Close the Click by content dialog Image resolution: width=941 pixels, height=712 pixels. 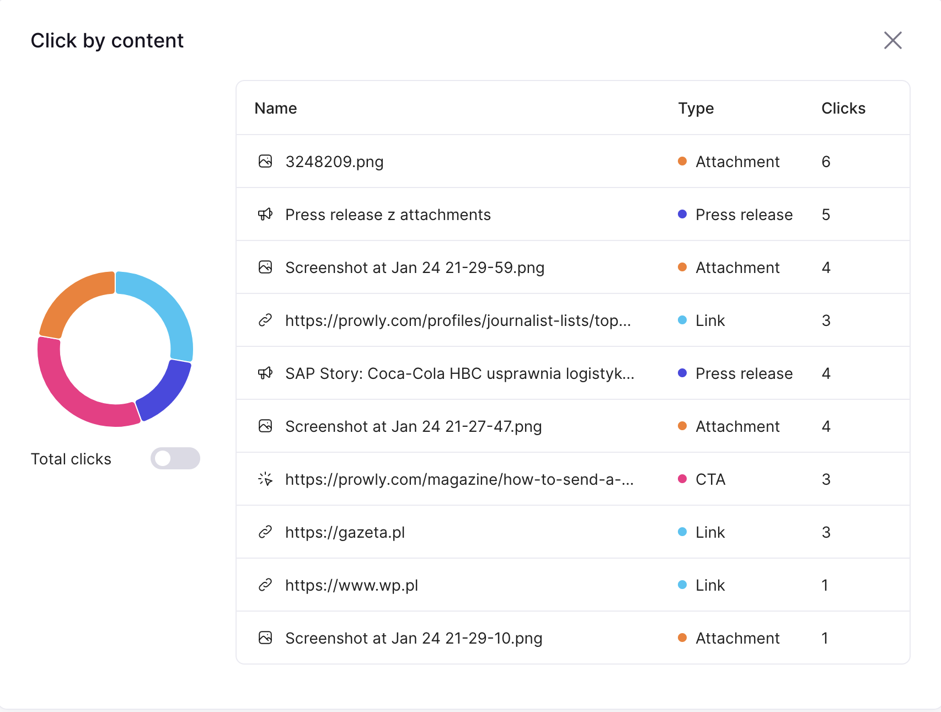click(x=893, y=40)
